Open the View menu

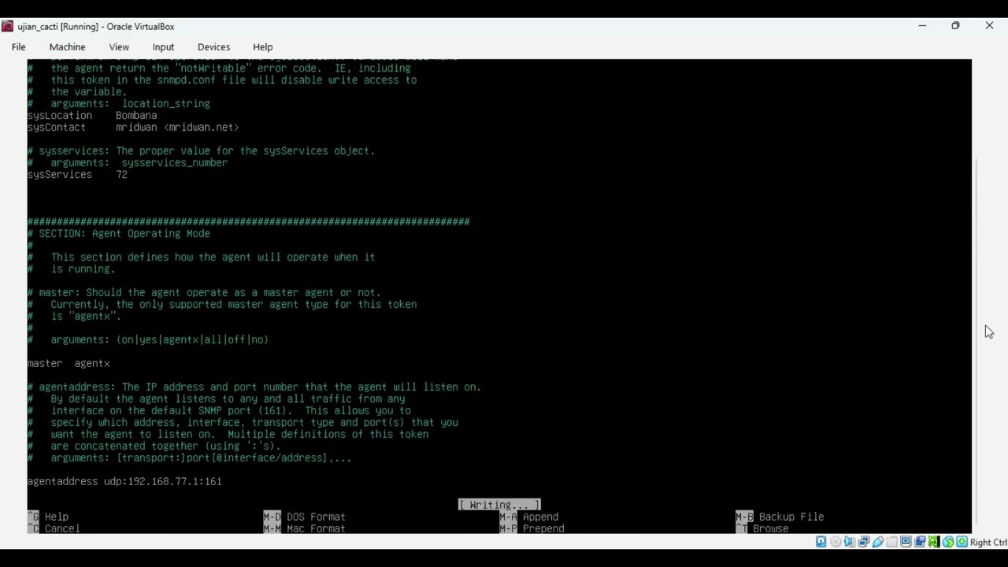(x=119, y=47)
